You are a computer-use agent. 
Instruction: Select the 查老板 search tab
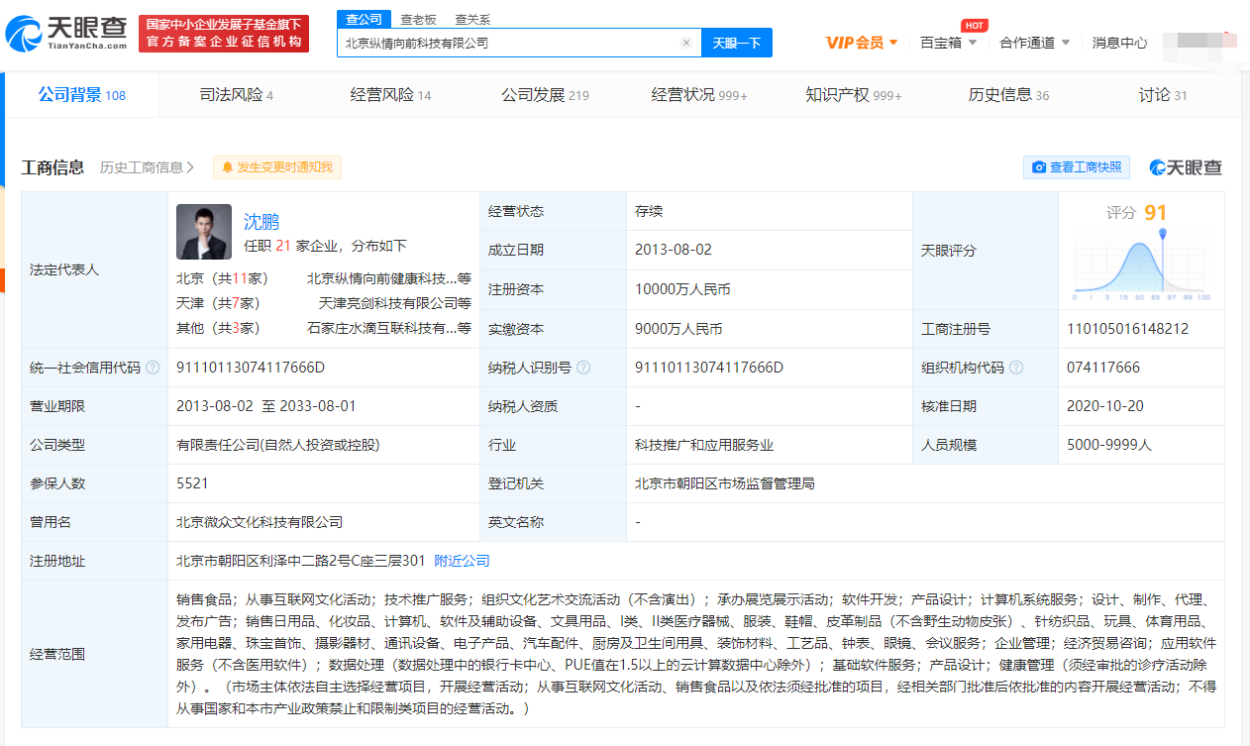coord(418,19)
